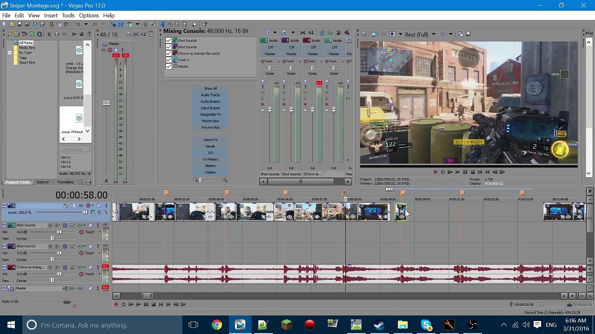Zoom in mixing console with plus magnifier
Viewport: 595px width, 334px height.
(225, 180)
